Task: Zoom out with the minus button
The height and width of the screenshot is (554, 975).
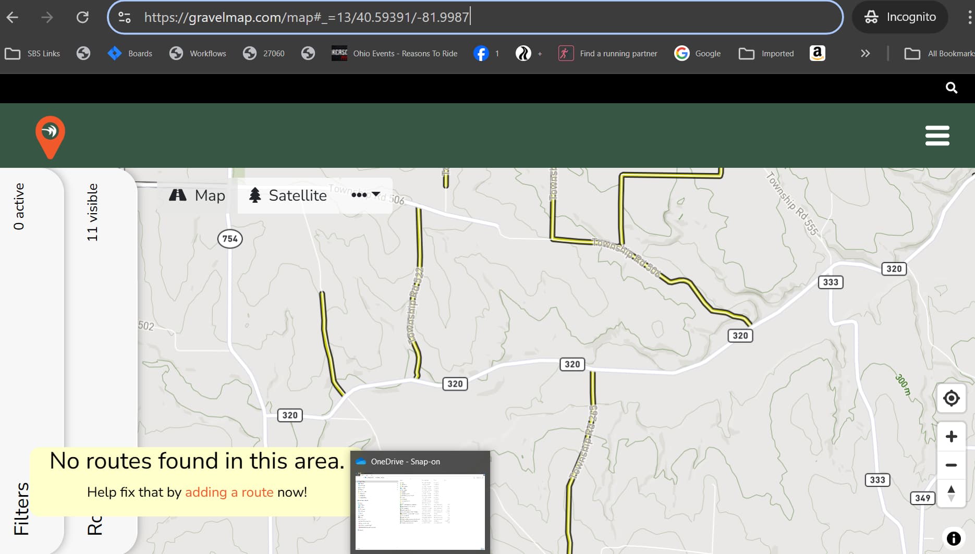Action: point(951,465)
